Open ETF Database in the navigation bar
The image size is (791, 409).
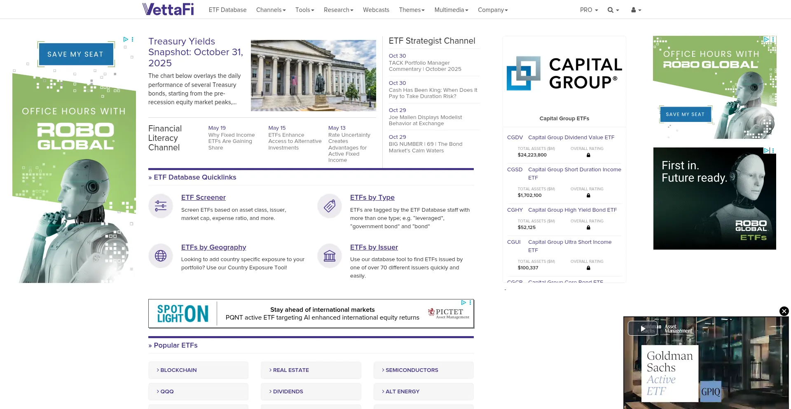227,10
